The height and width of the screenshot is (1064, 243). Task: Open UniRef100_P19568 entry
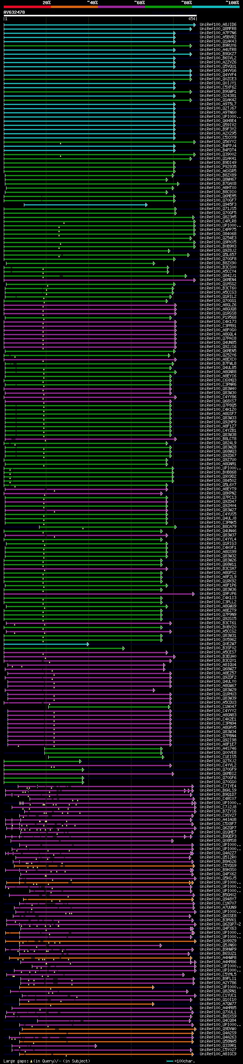point(218,317)
